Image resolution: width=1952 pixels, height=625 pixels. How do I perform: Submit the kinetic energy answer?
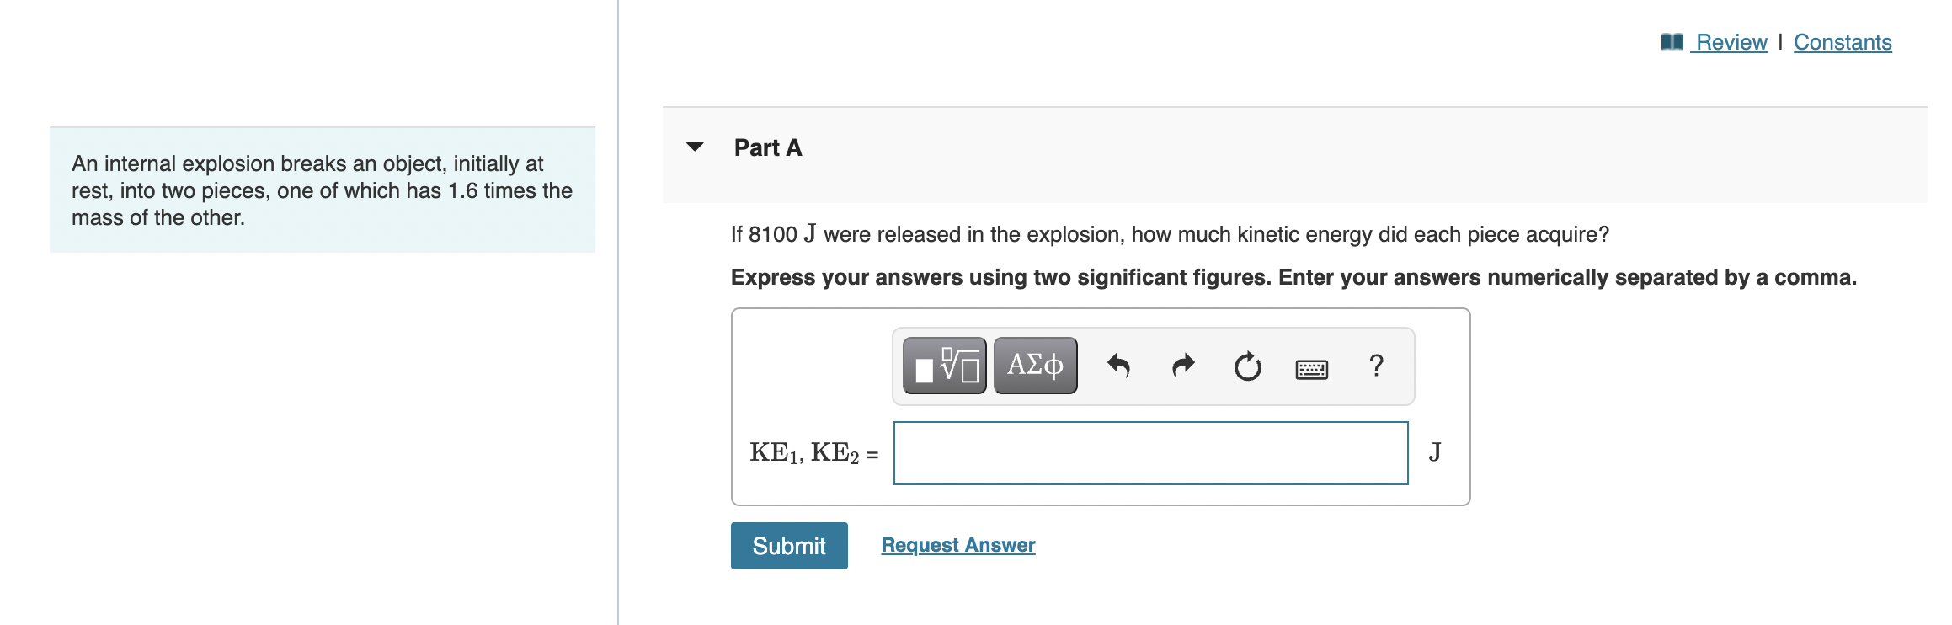tap(788, 546)
